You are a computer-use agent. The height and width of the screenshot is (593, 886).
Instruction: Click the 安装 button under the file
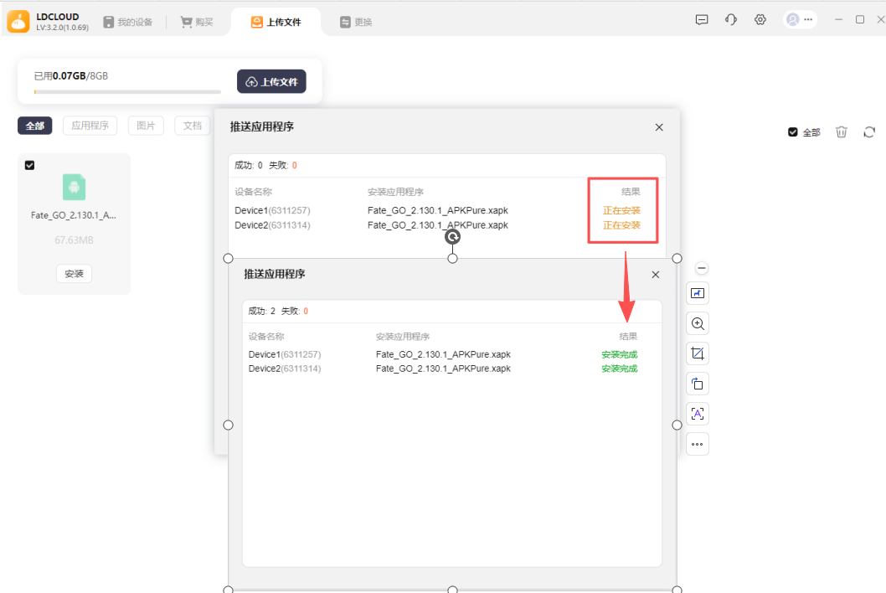[x=74, y=274]
